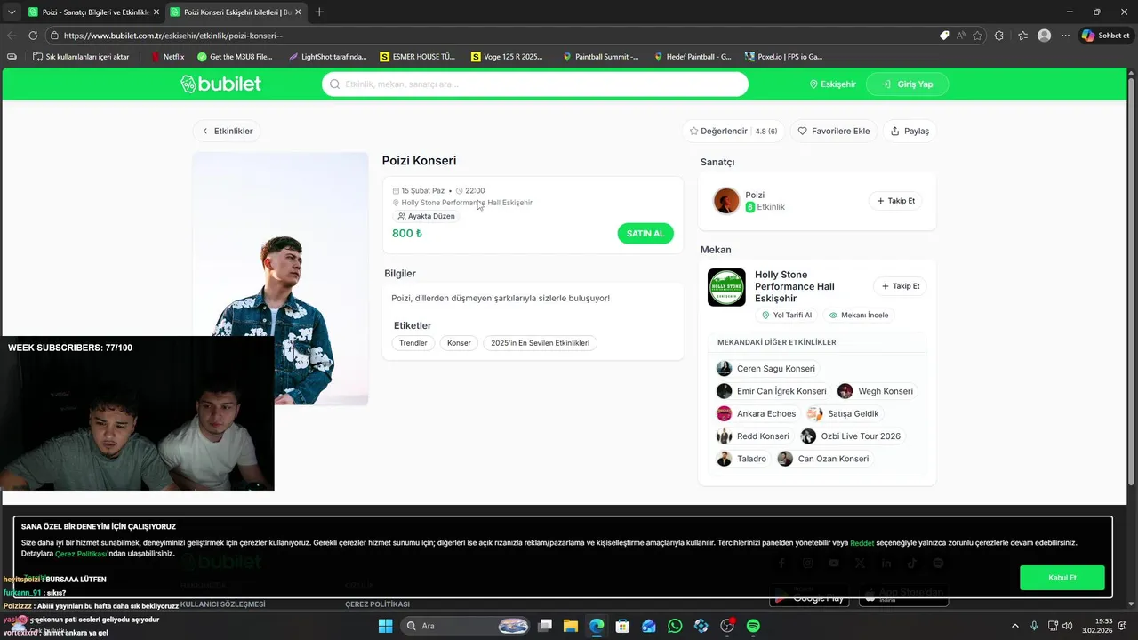Click the search magnifier icon in bubilet search bar
This screenshot has width=1138, height=640.
tap(335, 84)
